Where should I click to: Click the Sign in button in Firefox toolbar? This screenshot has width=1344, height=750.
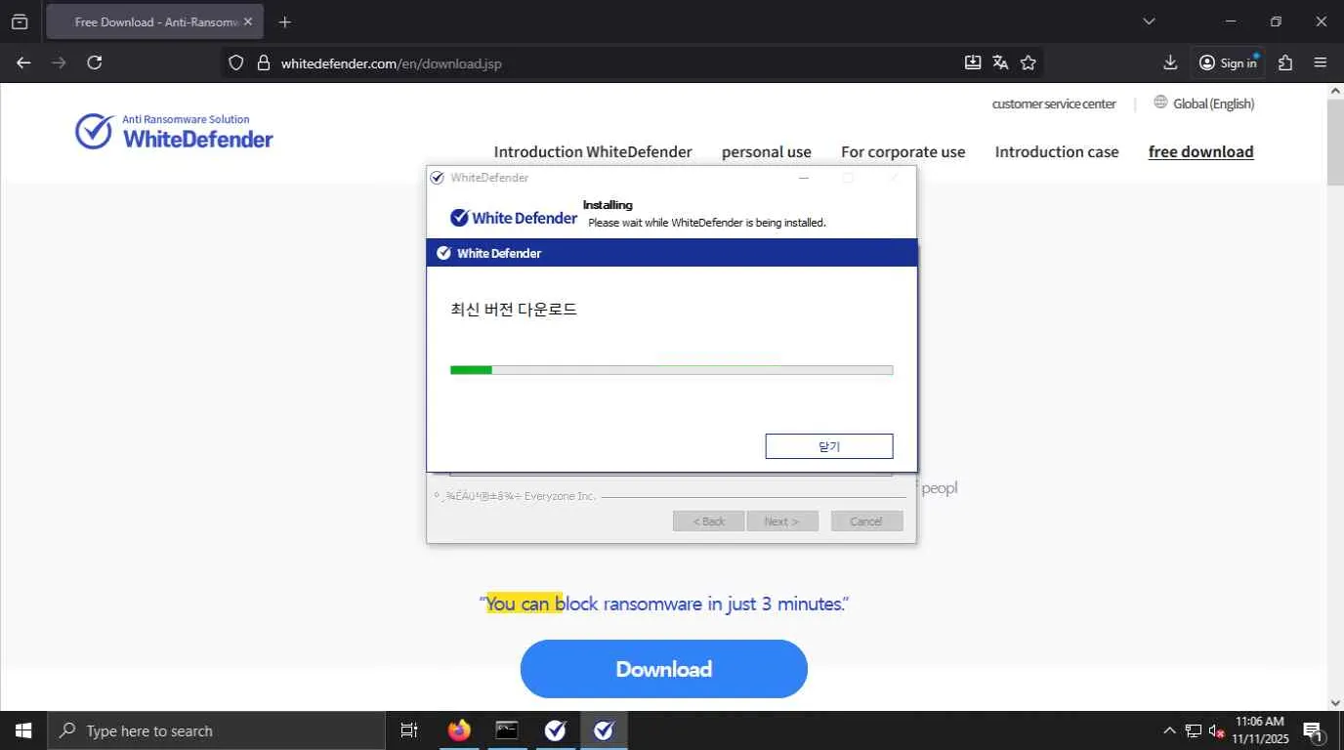coord(1228,62)
